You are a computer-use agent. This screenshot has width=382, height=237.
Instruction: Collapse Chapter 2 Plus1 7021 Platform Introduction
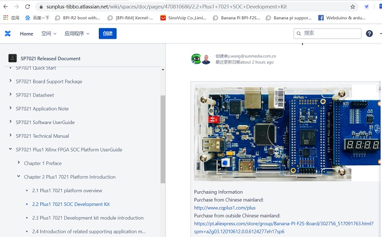(x=18, y=176)
